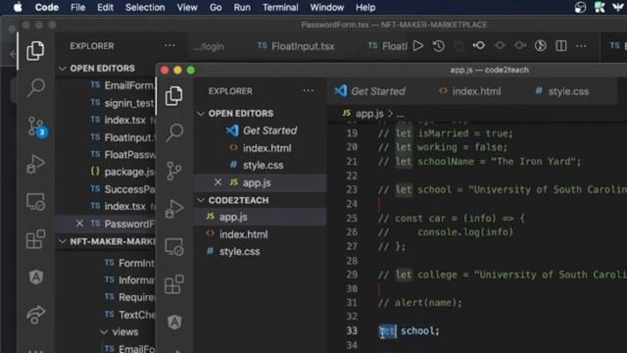
Task: Click go to previous change icon in background toolbar
Action: pos(479,46)
